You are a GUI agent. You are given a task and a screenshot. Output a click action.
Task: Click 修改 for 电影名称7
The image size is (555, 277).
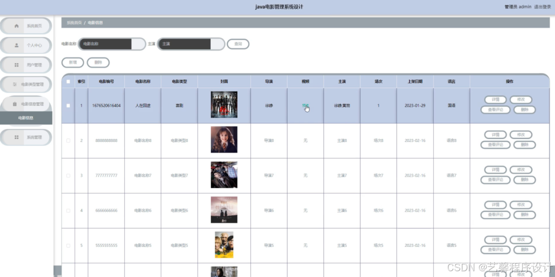pyautogui.click(x=521, y=170)
